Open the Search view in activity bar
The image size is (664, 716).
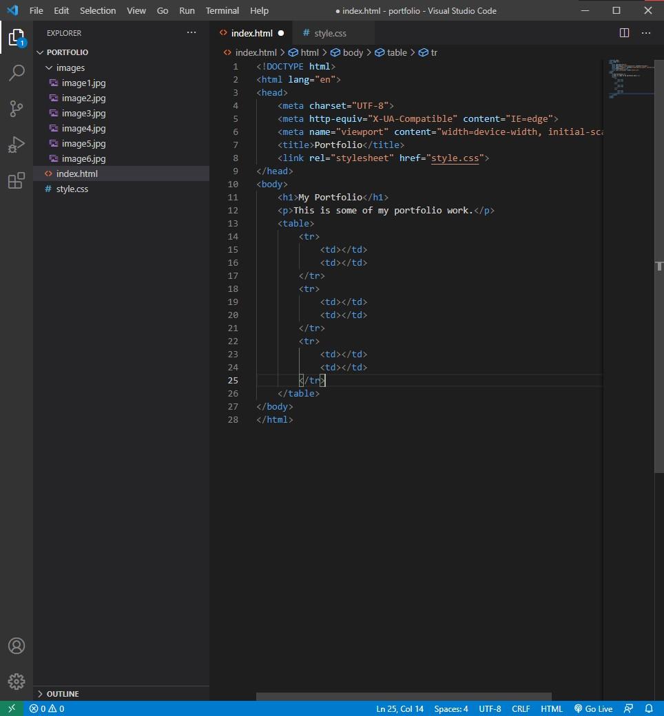pyautogui.click(x=17, y=72)
